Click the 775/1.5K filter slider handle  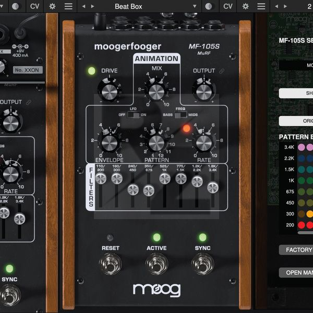coord(181,178)
